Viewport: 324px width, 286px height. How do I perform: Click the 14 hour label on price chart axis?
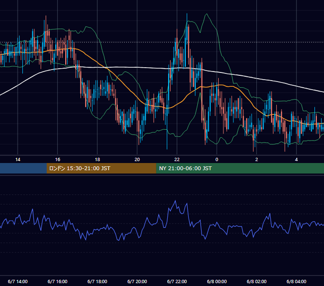(18, 160)
